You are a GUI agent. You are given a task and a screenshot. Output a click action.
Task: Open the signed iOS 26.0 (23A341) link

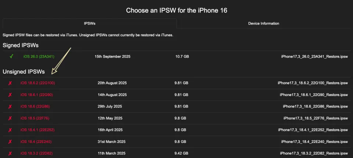coord(39,56)
